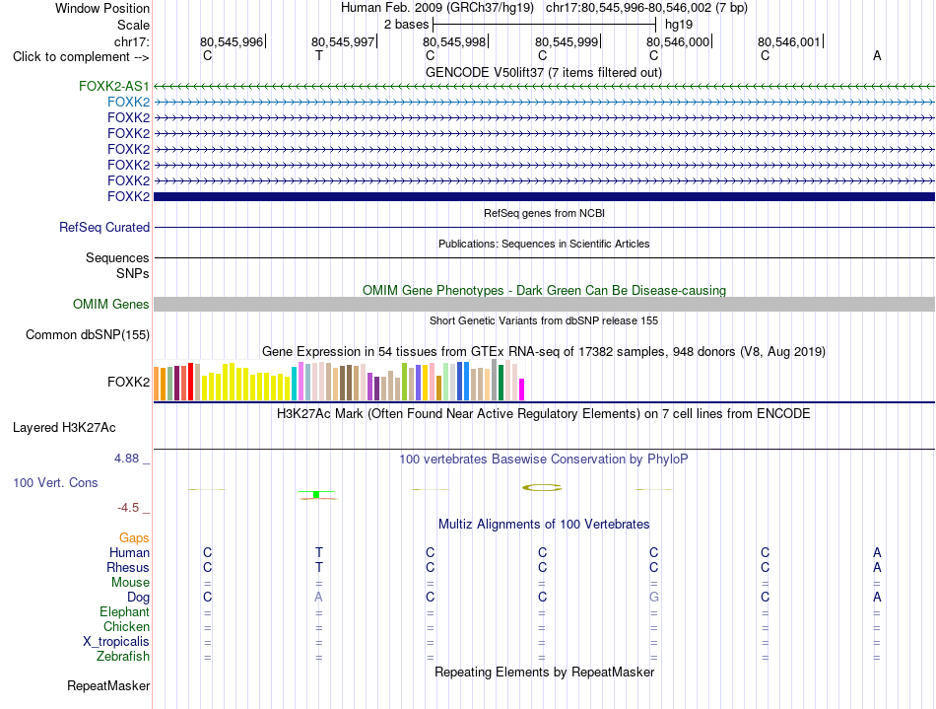Click the dark green bar in GTEx chart
The width and height of the screenshot is (936, 709).
(501, 383)
